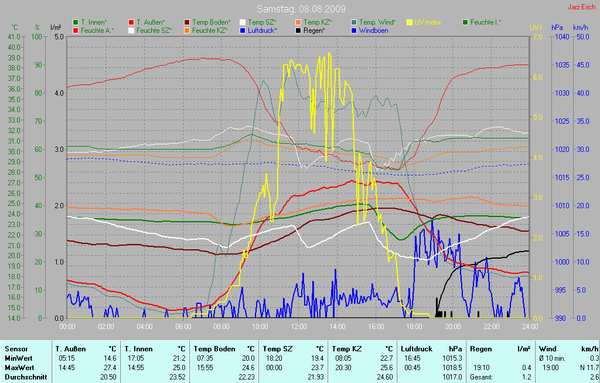Click the dark red Temp Boden legend swatch

pyautogui.click(x=187, y=23)
